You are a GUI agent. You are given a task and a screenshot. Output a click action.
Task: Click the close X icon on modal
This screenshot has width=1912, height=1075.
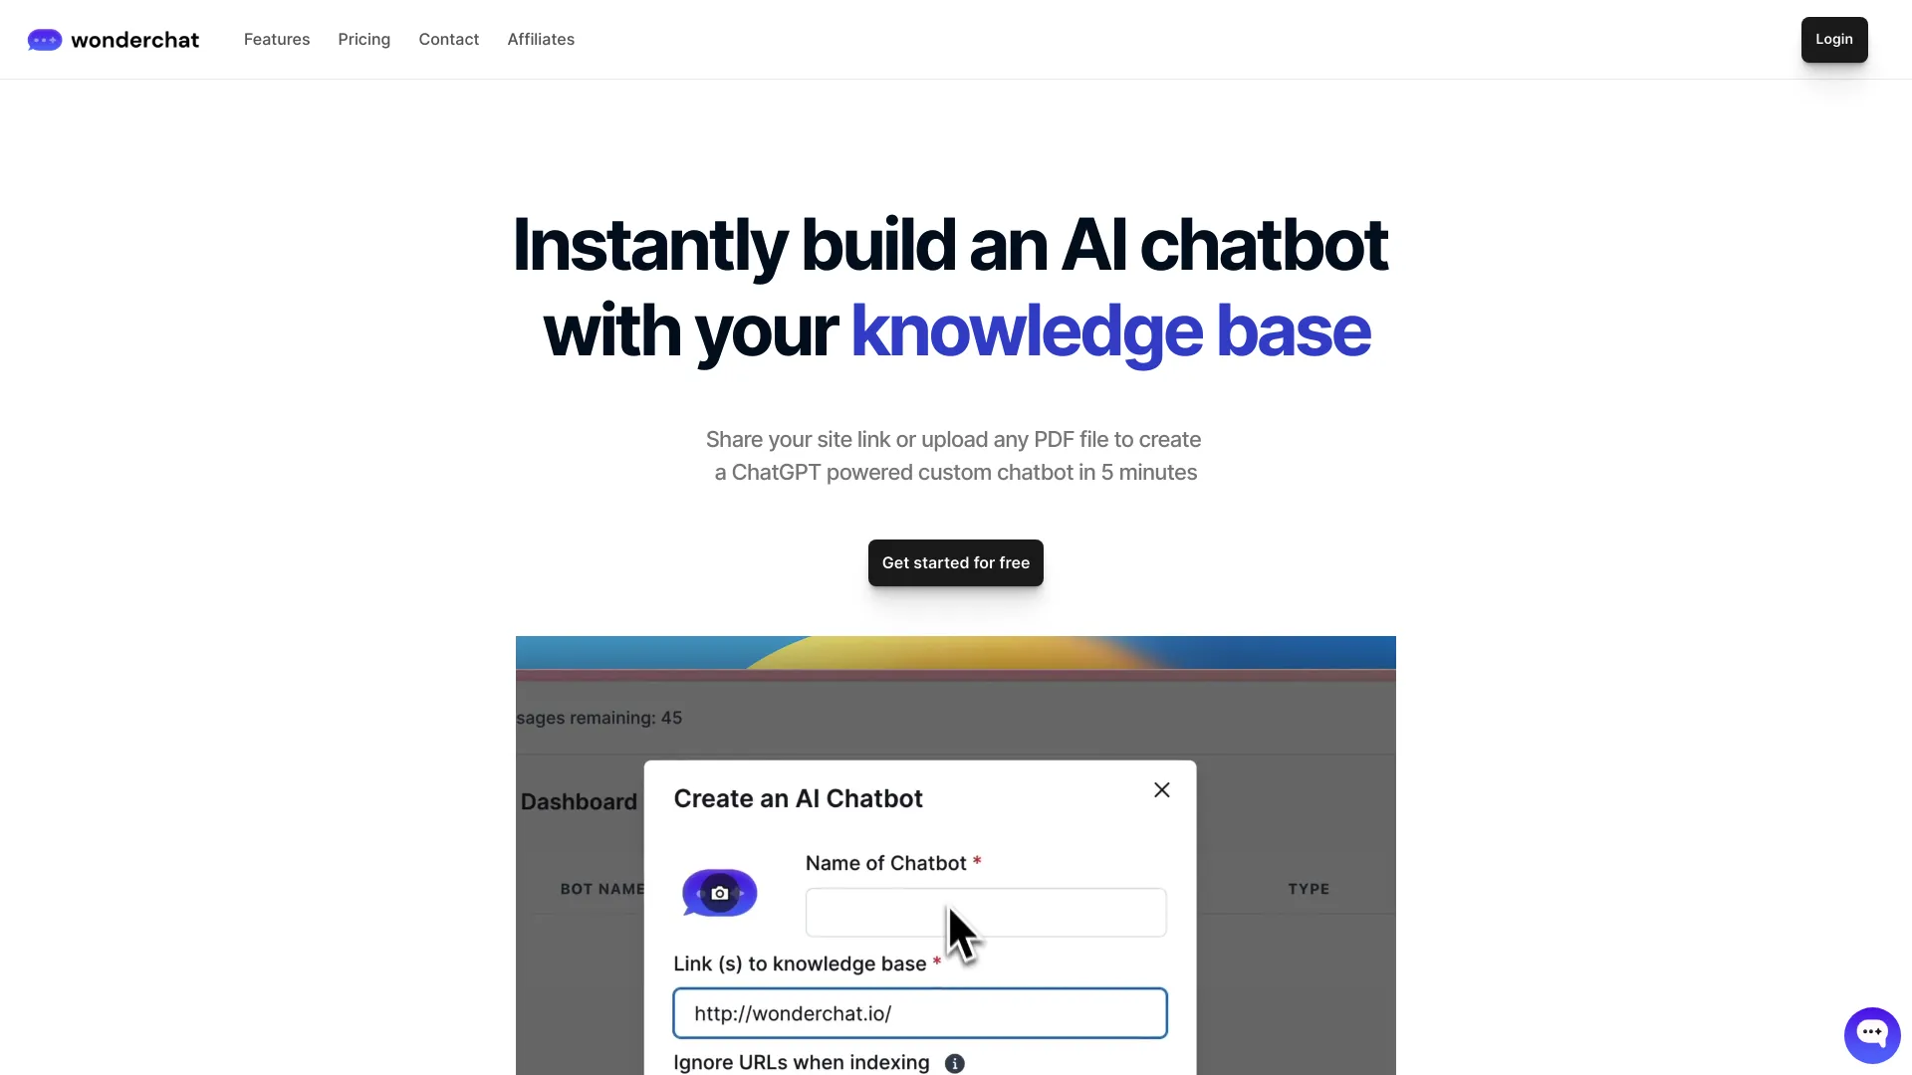(x=1161, y=789)
